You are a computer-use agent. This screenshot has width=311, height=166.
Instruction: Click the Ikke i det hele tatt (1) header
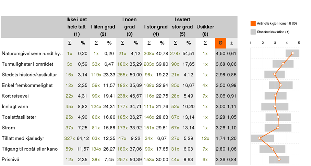click(76, 27)
